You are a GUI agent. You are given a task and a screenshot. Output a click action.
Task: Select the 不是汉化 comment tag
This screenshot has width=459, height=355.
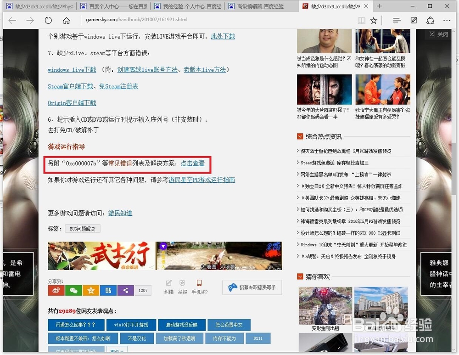coord(137,338)
